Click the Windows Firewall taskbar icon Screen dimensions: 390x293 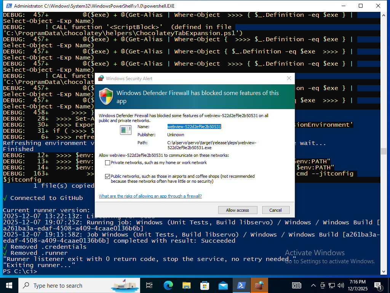(x=259, y=285)
